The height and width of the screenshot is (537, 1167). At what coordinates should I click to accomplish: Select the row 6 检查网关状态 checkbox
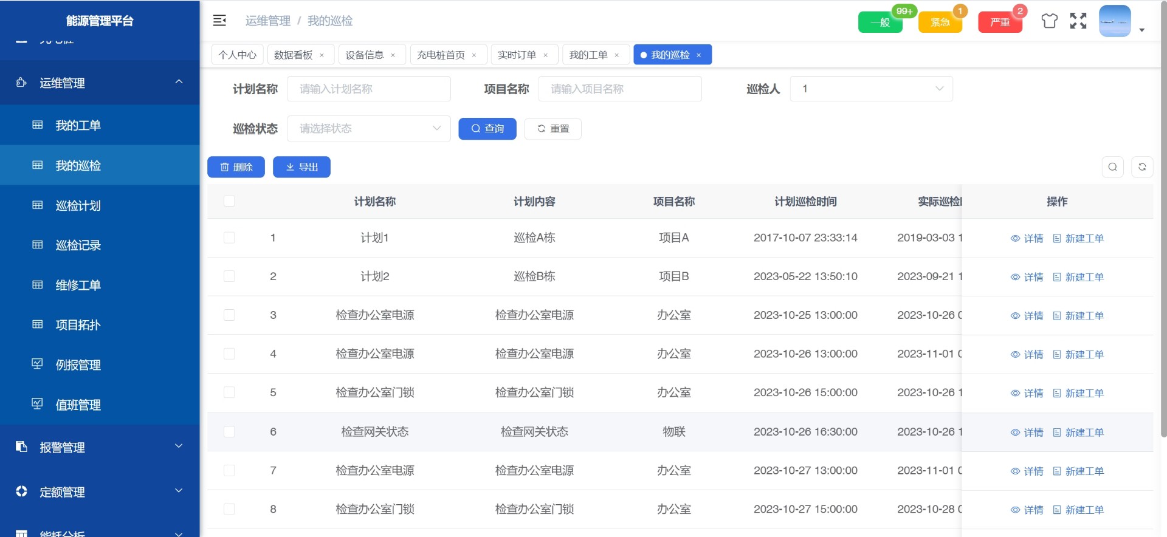229,432
